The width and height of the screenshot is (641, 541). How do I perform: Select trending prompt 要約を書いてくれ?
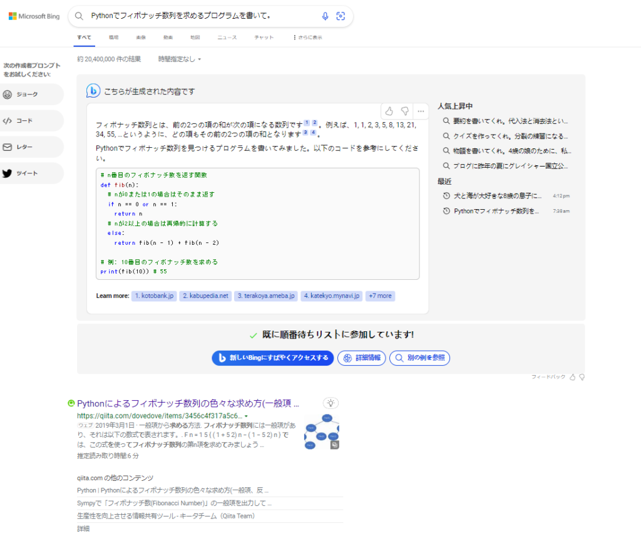tap(506, 121)
